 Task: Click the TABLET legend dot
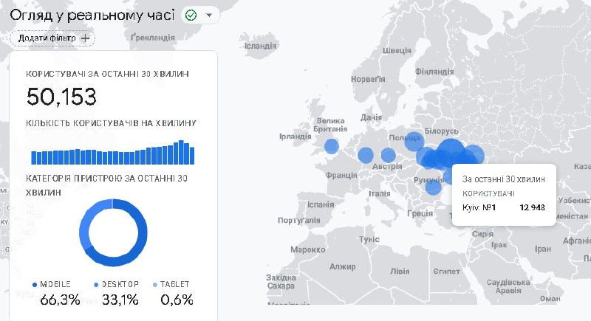pos(154,284)
